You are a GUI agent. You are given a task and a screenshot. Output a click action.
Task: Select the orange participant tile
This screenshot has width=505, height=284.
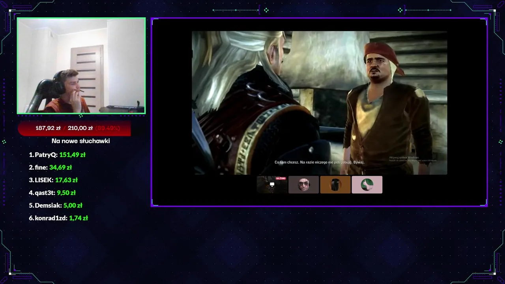[335, 185]
